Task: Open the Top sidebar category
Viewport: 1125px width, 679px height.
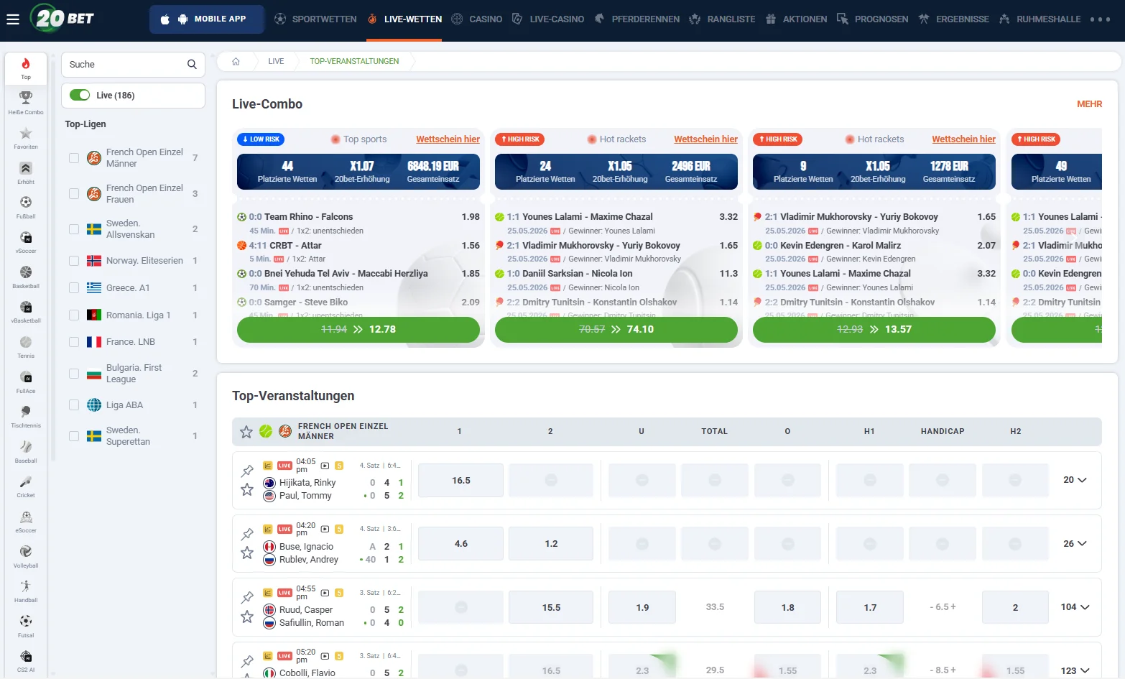Action: coord(26,68)
